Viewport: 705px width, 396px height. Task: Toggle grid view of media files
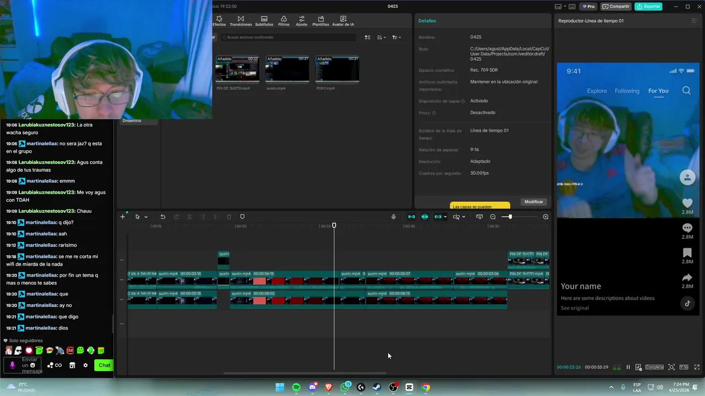pos(367,37)
